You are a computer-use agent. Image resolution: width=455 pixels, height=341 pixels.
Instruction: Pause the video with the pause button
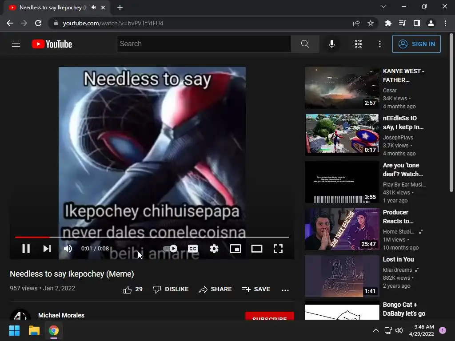tap(26, 249)
